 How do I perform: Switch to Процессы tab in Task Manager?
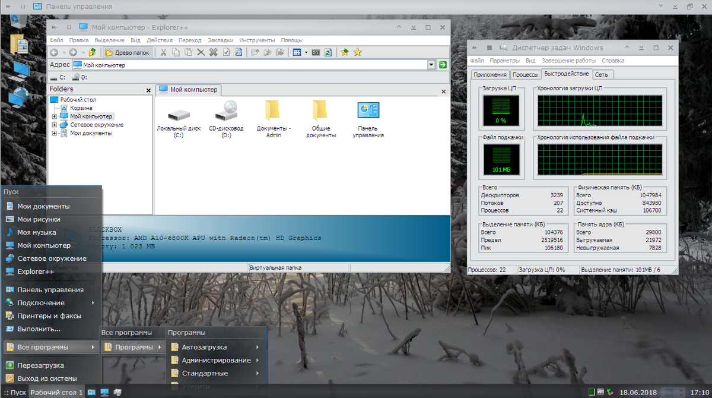click(x=525, y=75)
